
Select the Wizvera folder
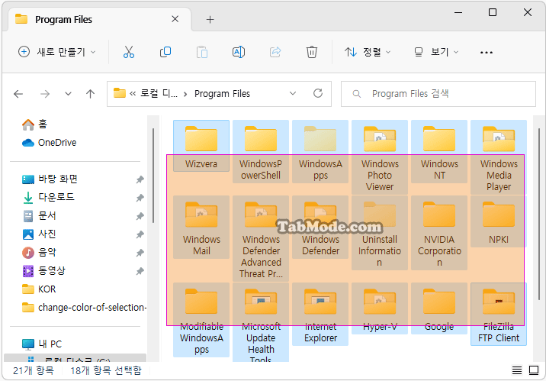point(201,146)
